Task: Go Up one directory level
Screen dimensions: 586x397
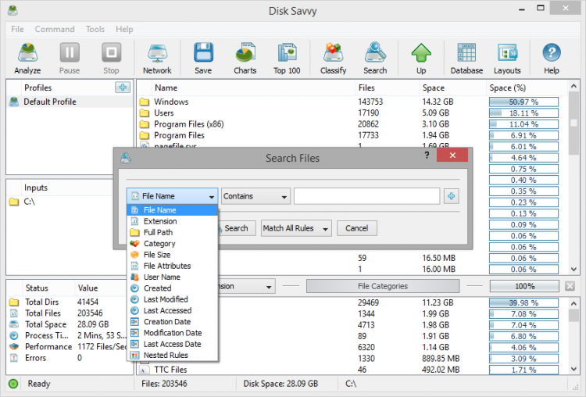Action: (x=421, y=59)
